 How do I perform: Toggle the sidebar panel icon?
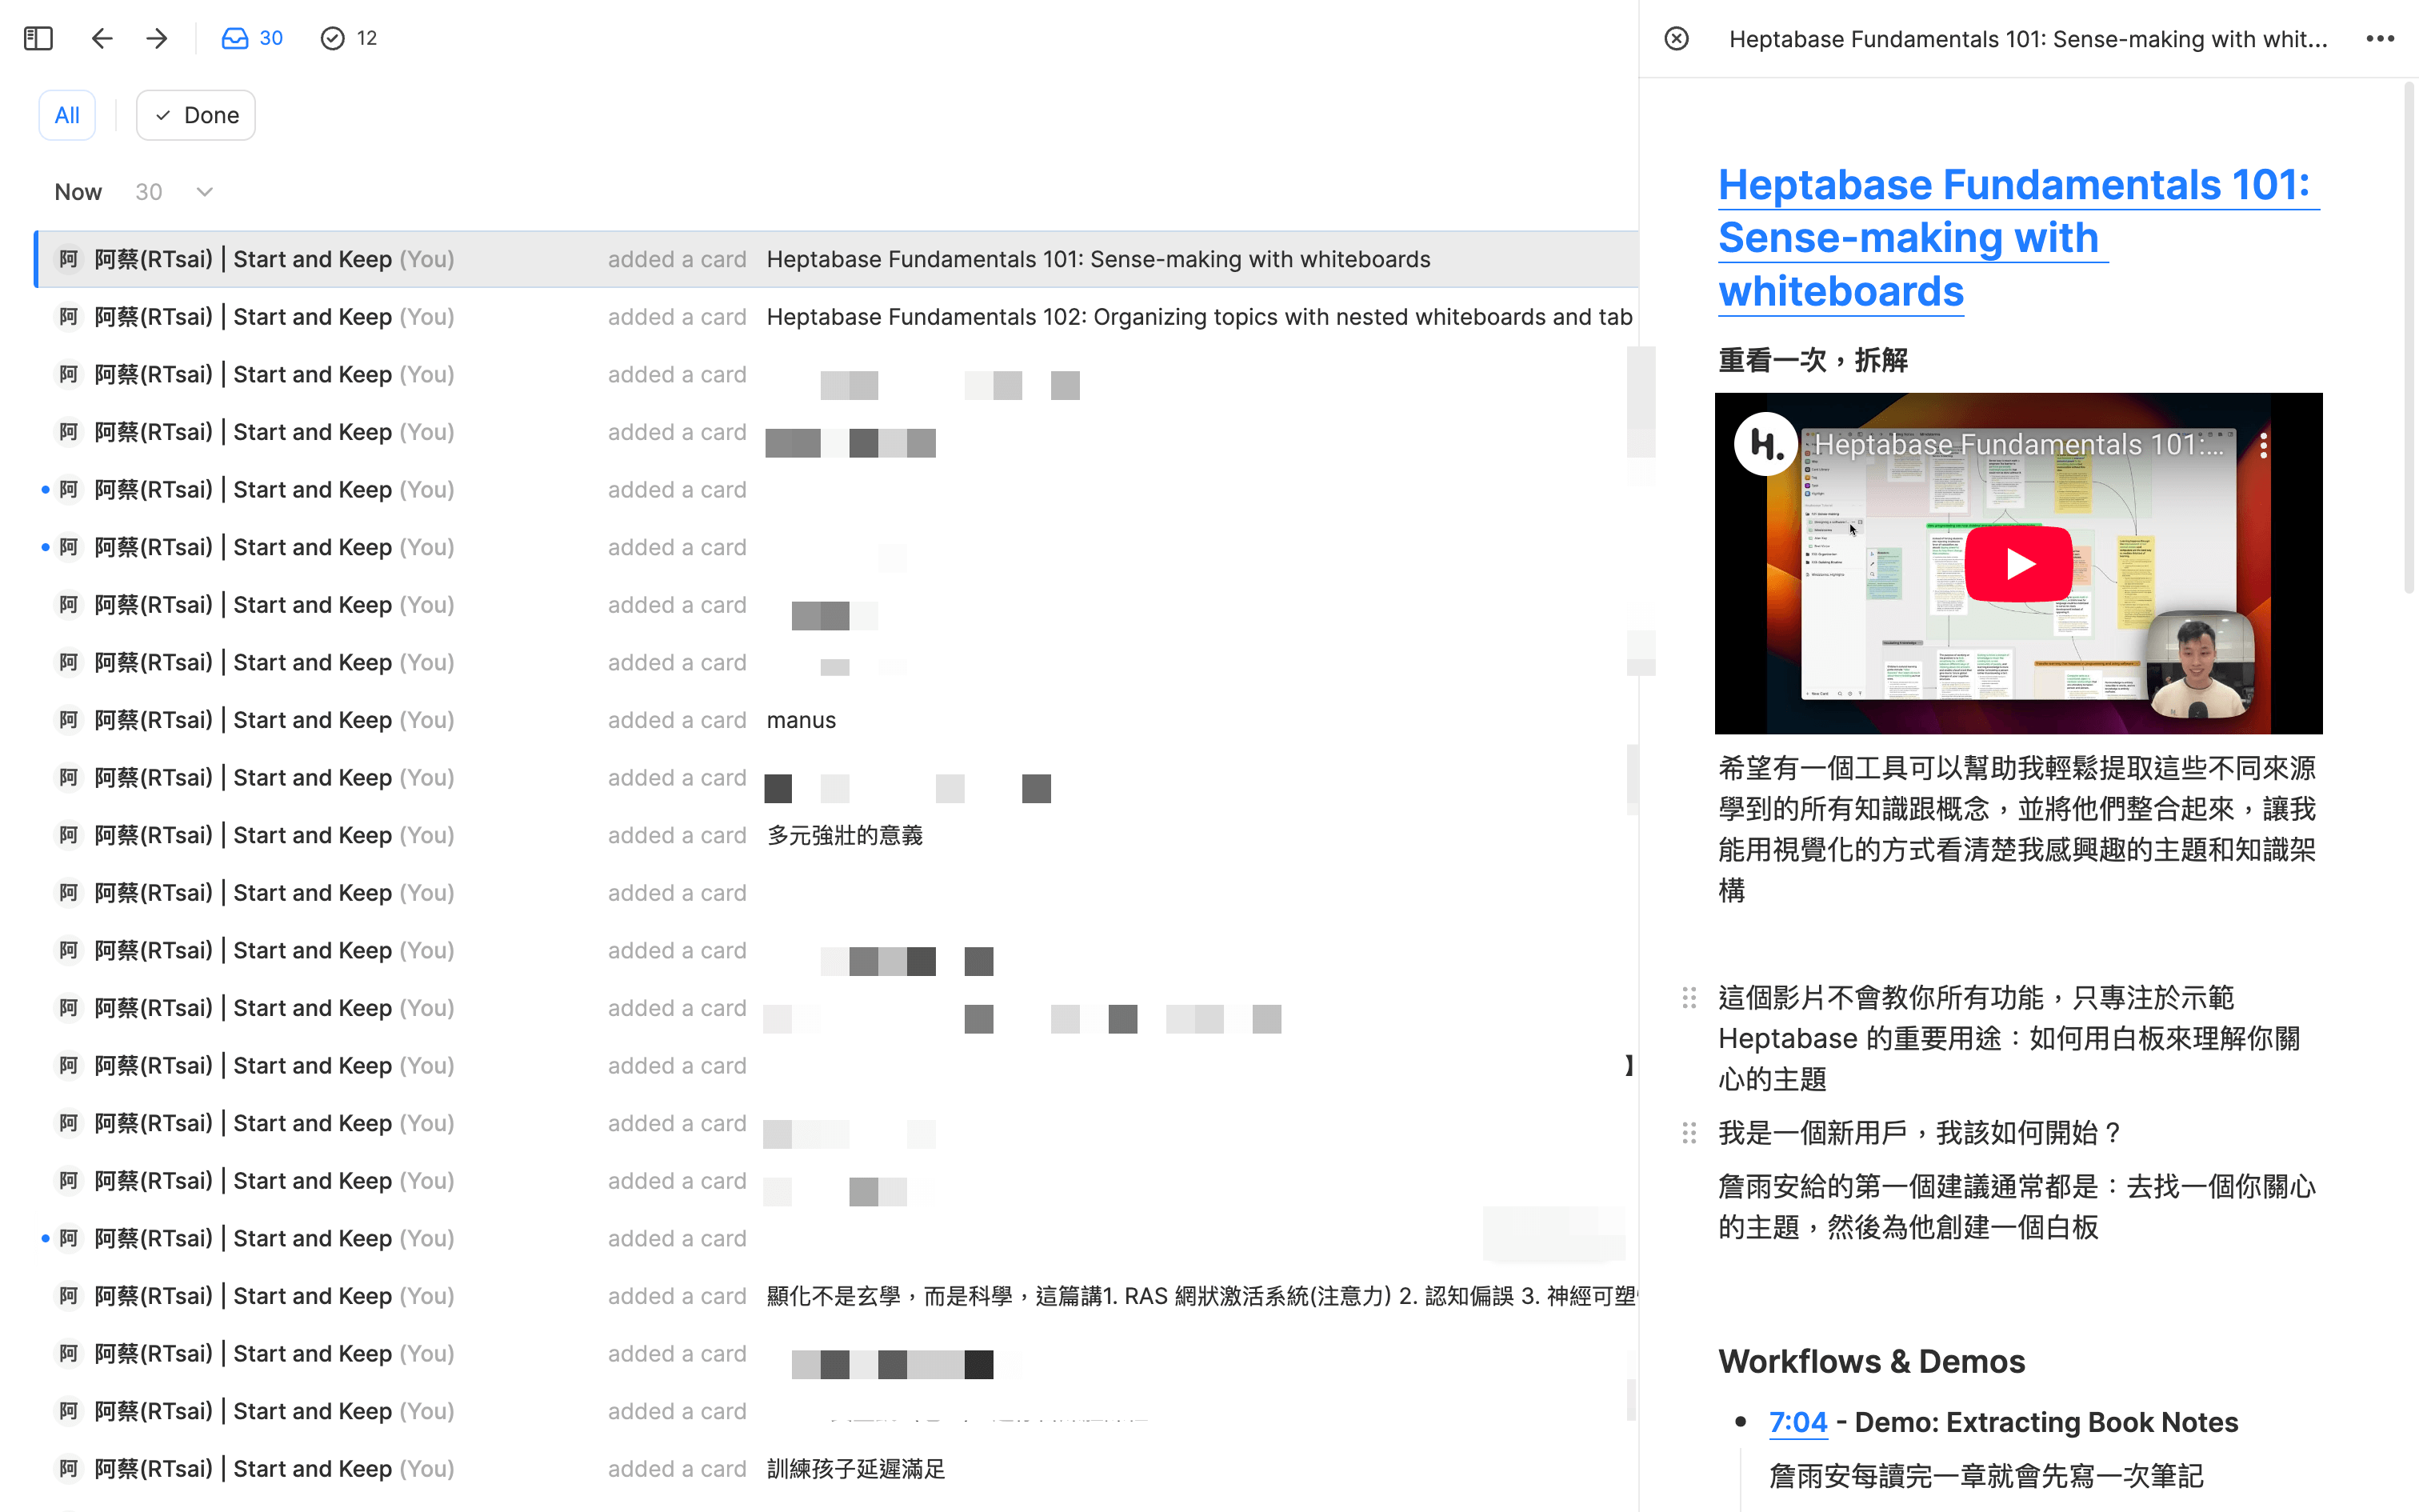click(x=38, y=38)
